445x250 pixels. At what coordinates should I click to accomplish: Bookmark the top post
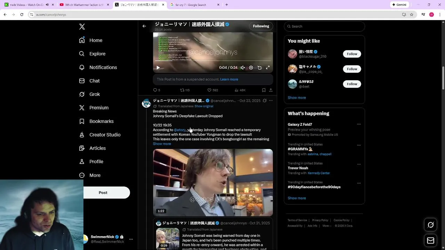click(264, 90)
